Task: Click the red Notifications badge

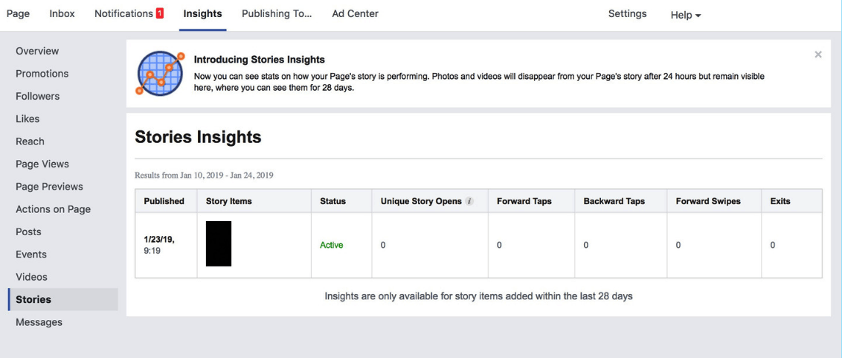Action: click(x=159, y=14)
